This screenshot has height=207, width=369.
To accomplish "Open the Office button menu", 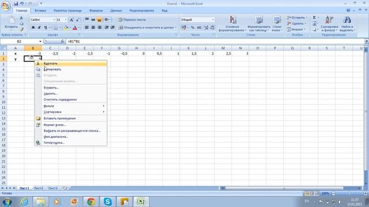I will (6, 6).
